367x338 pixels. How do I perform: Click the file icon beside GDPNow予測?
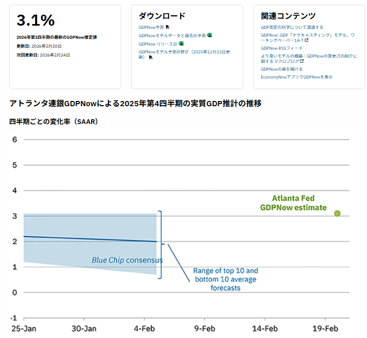coord(168,27)
